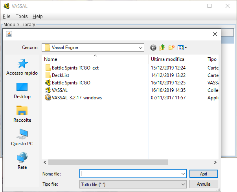Open the Tipo file filter dropdown

[133, 184]
